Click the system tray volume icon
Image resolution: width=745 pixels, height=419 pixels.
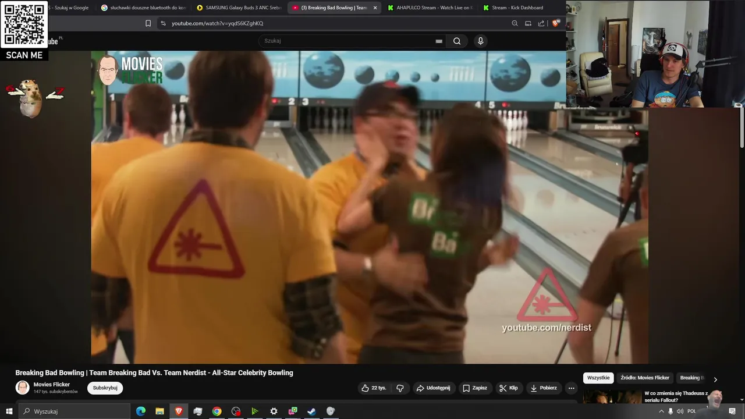[x=680, y=411]
